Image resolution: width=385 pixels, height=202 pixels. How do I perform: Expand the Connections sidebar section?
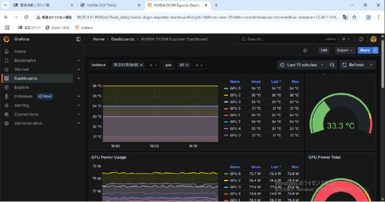pyautogui.click(x=79, y=114)
